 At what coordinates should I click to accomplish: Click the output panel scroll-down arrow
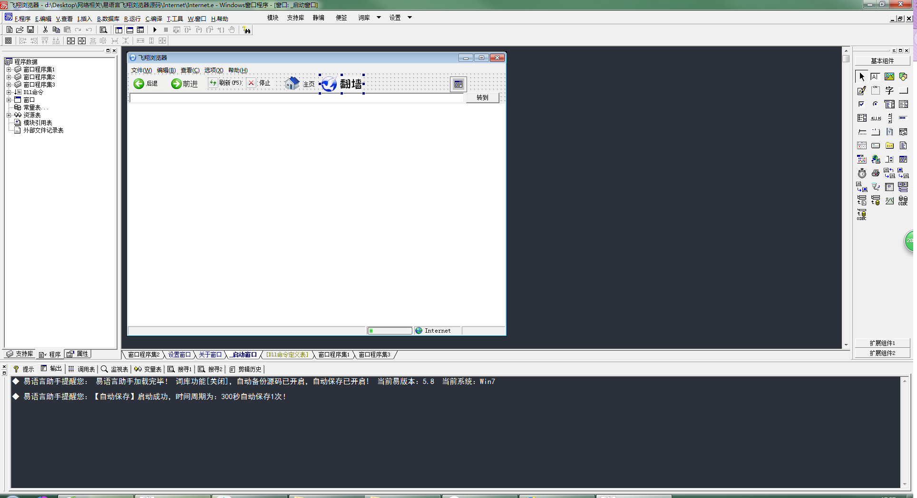pyautogui.click(x=905, y=484)
